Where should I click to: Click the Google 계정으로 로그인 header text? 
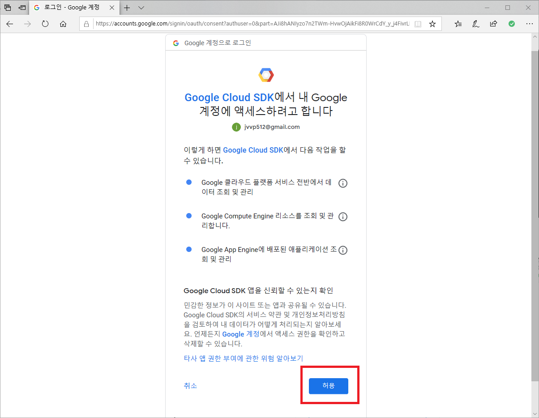tap(218, 43)
